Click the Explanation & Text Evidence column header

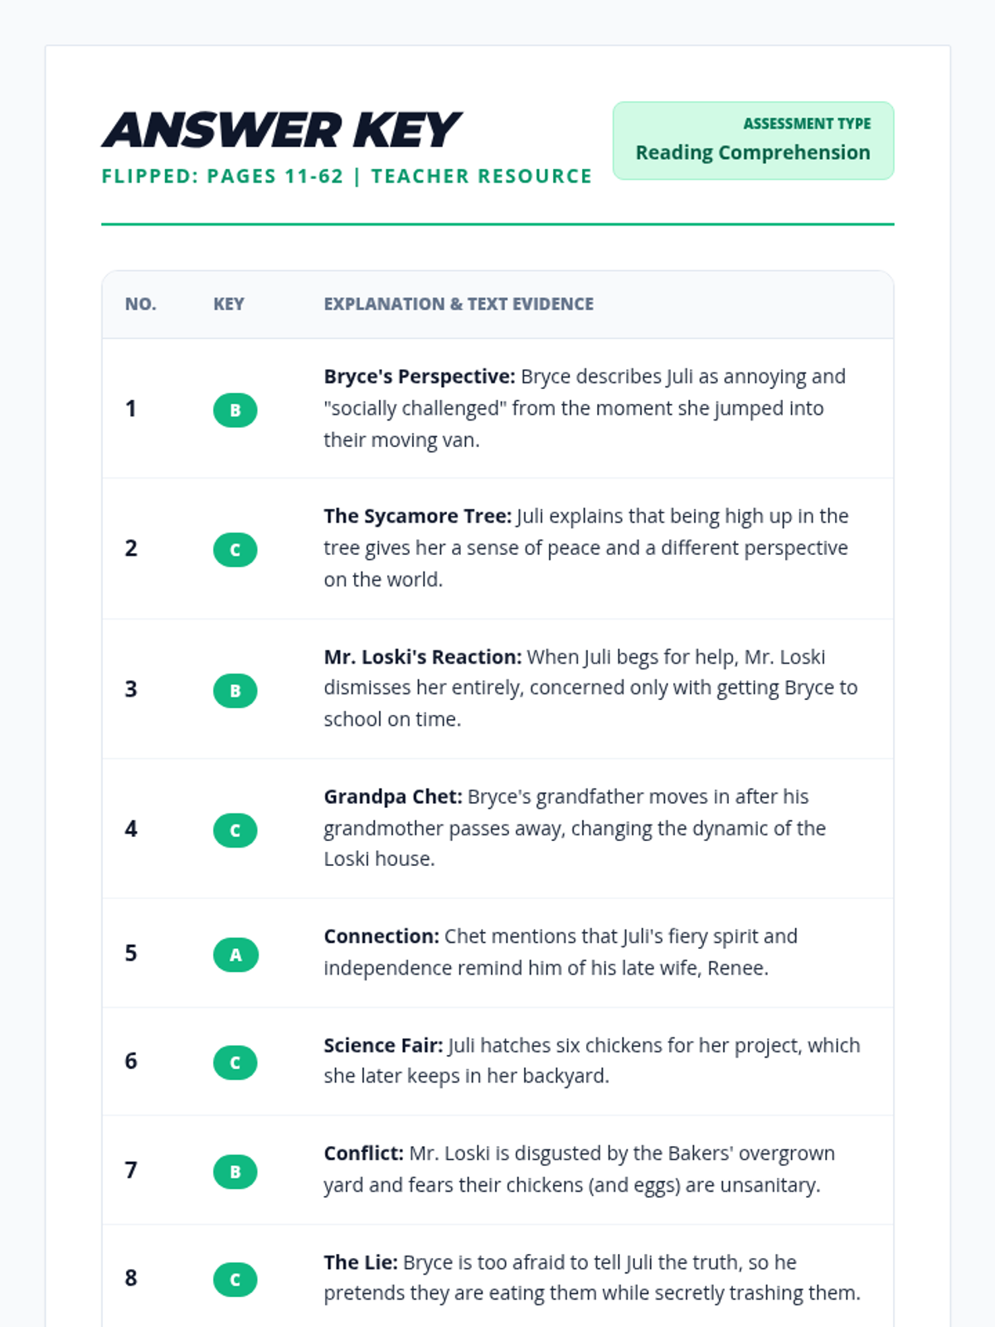(x=459, y=304)
